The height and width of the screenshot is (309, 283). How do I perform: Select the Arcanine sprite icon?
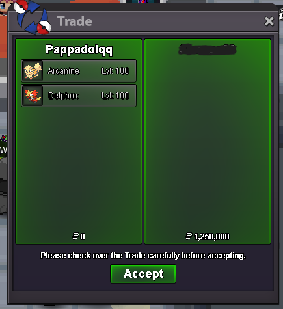point(33,71)
